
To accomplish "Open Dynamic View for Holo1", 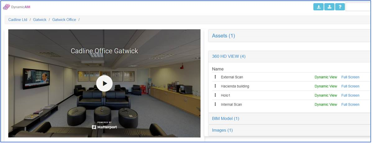I will 326,95.
